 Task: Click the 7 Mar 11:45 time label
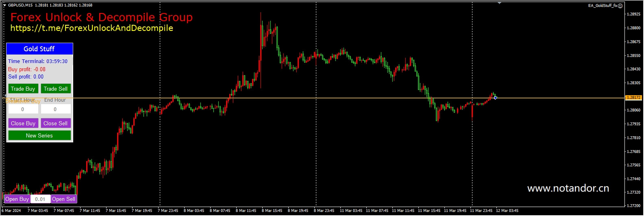click(90, 211)
